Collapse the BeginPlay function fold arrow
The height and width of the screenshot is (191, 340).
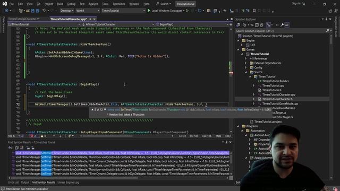tap(27, 84)
